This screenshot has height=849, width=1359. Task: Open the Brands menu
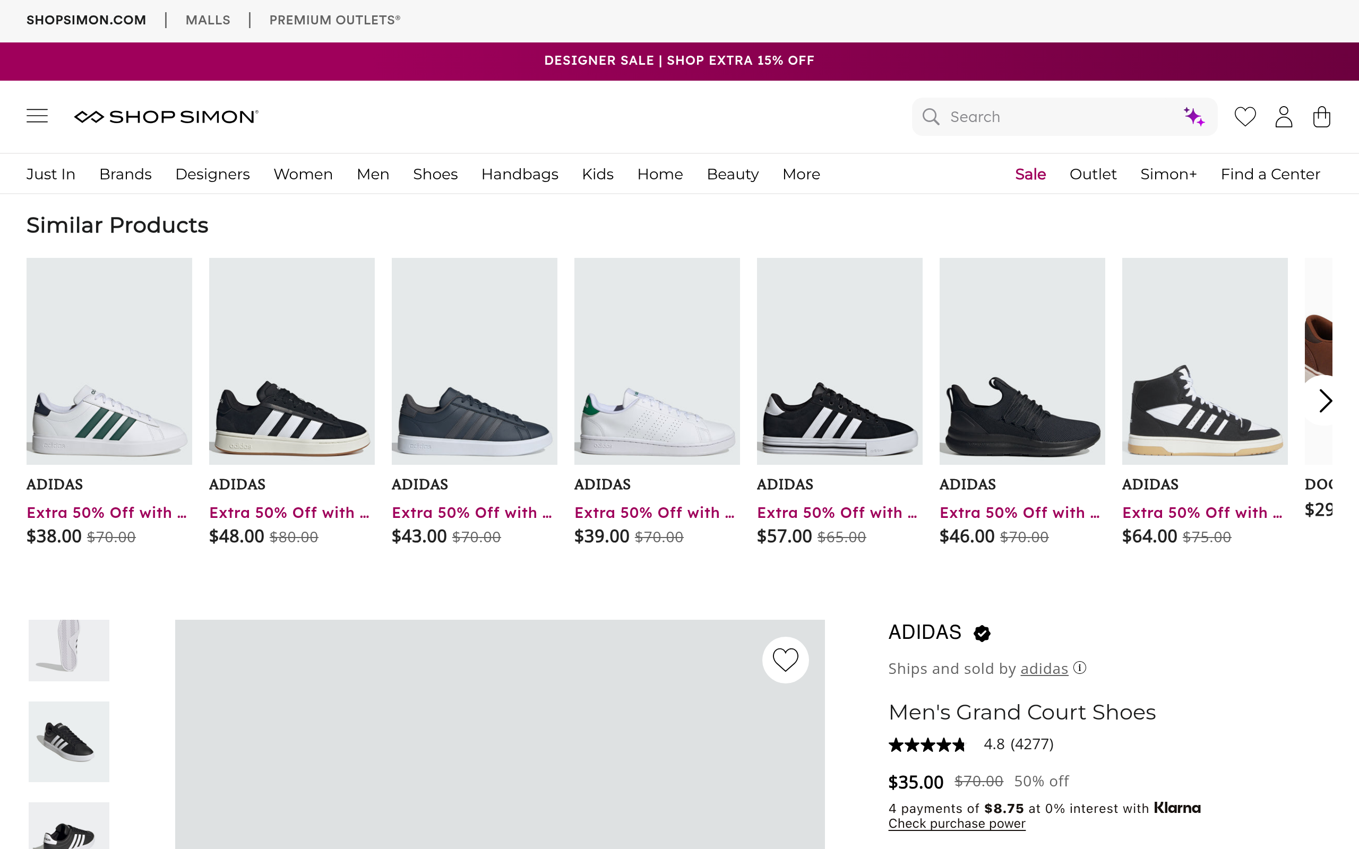click(x=125, y=174)
